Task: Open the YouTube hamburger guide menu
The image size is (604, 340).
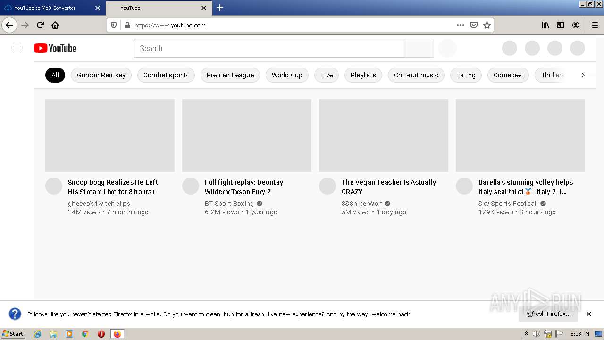Action: [17, 48]
